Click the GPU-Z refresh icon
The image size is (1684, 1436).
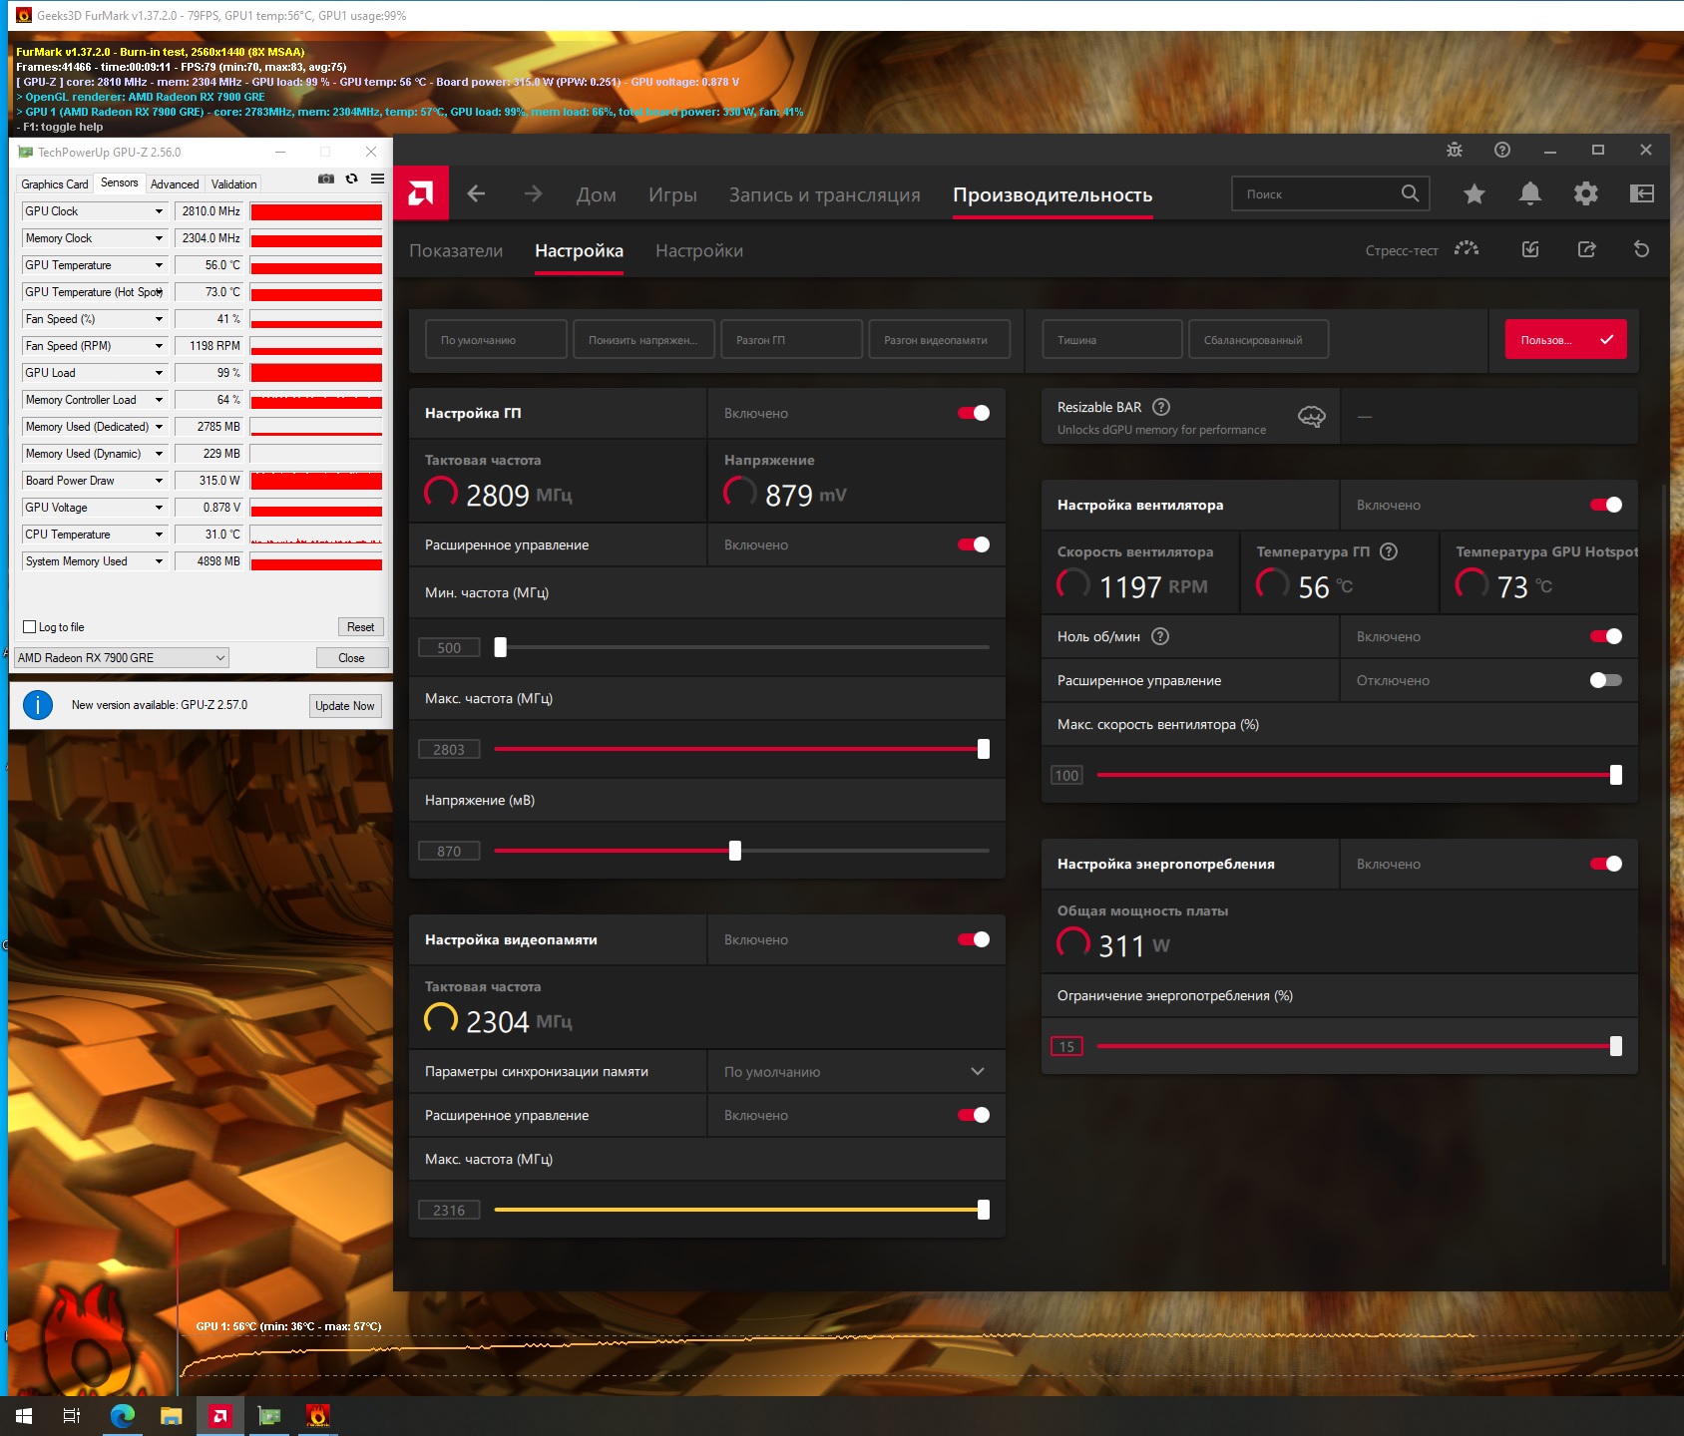[351, 179]
